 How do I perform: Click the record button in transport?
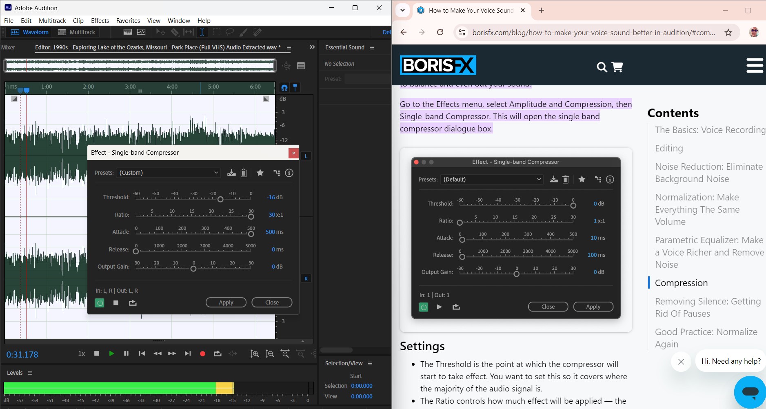(x=202, y=353)
